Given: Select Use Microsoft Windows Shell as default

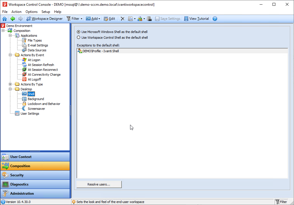Looking at the screenshot, I should [79, 32].
